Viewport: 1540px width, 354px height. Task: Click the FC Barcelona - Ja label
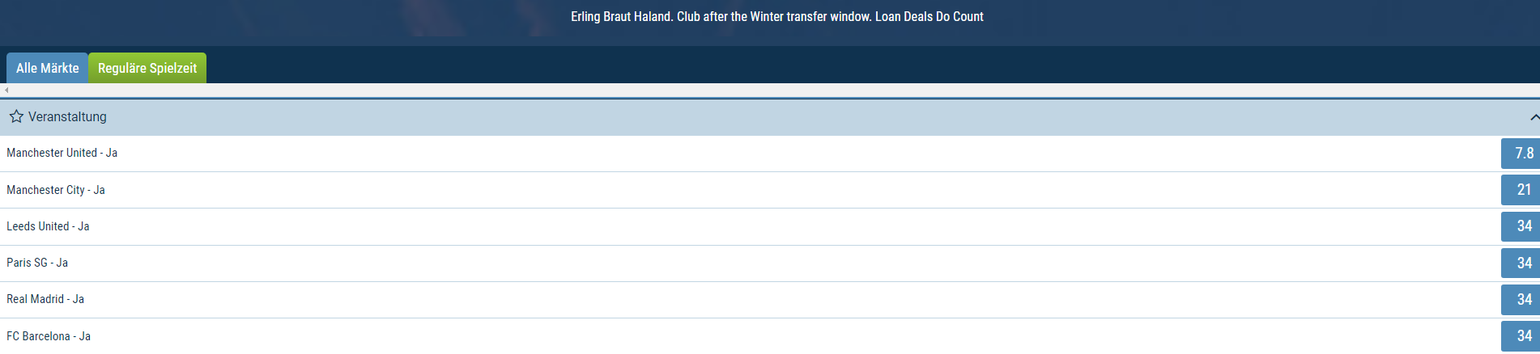49,336
